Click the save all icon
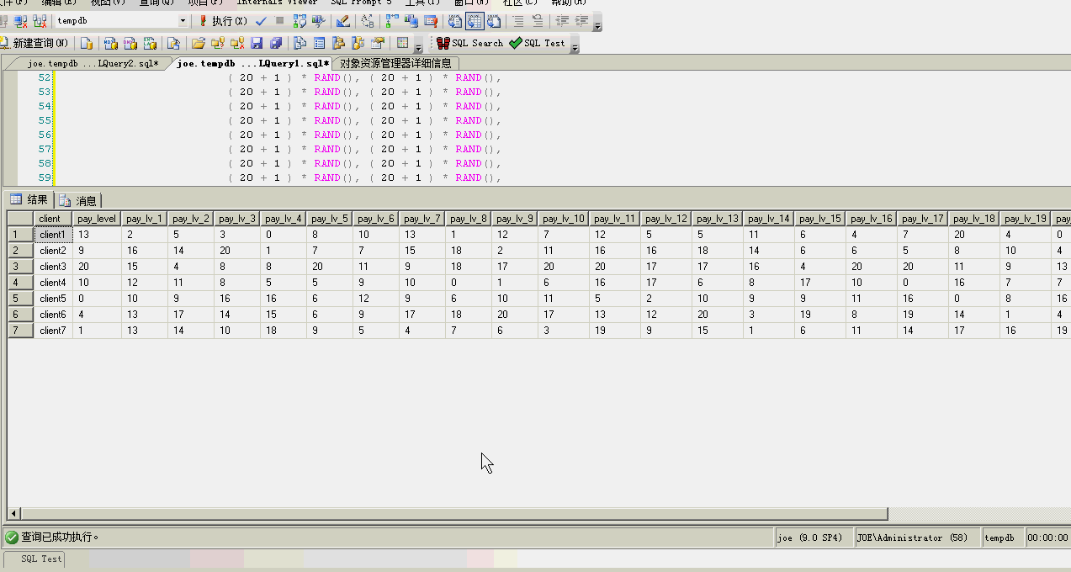Screen dimensions: 1071x572 276,43
